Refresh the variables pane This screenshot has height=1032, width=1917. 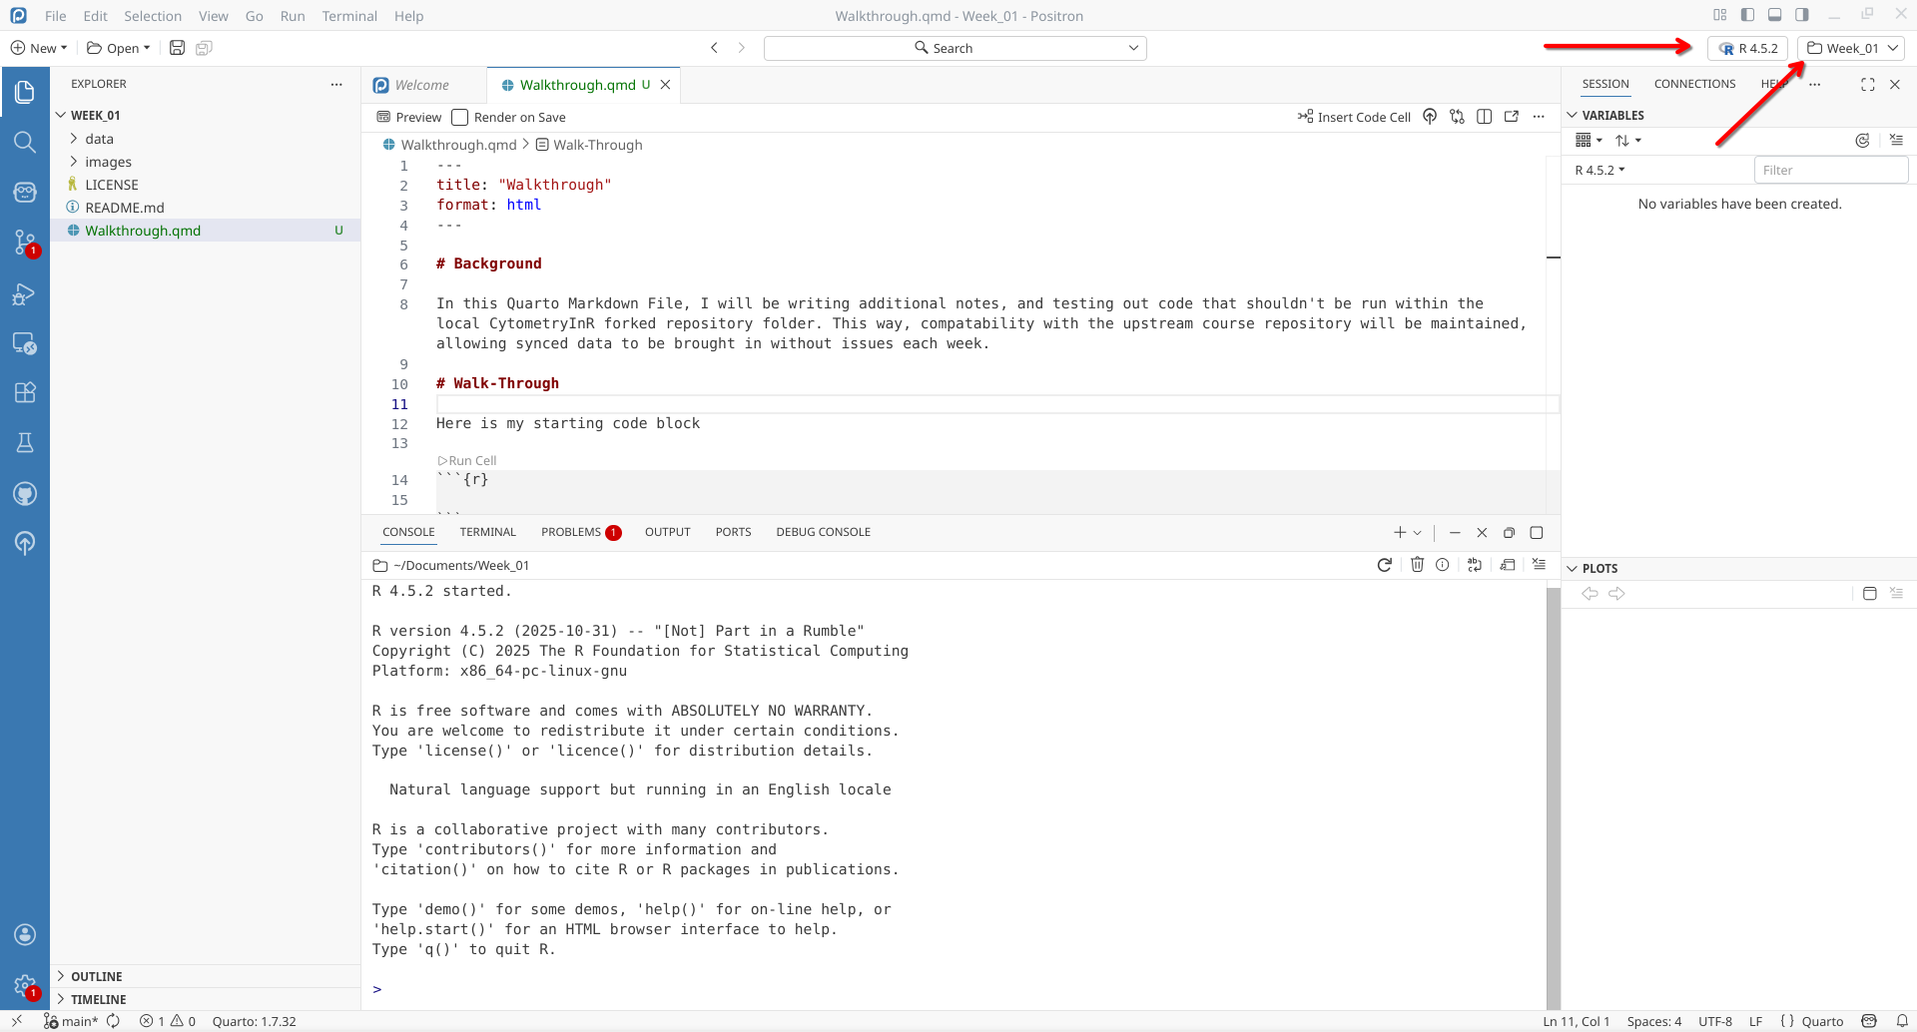[x=1862, y=141]
